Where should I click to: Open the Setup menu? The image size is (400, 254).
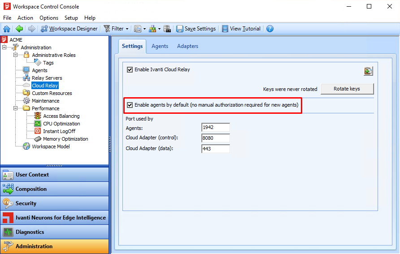point(71,18)
